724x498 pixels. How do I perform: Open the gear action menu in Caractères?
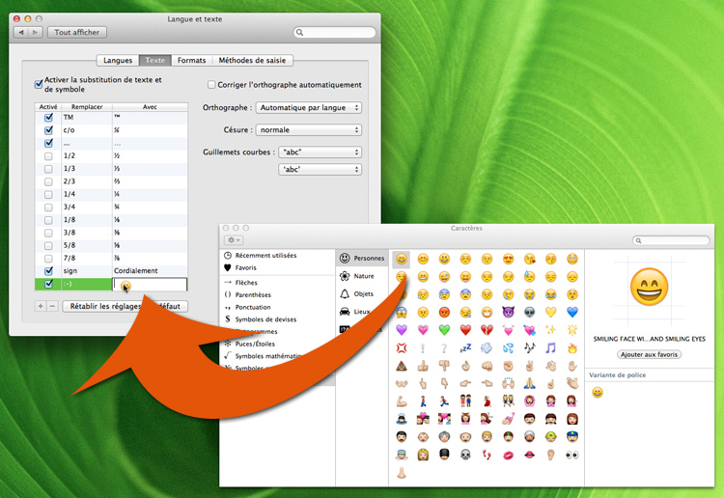coord(233,240)
